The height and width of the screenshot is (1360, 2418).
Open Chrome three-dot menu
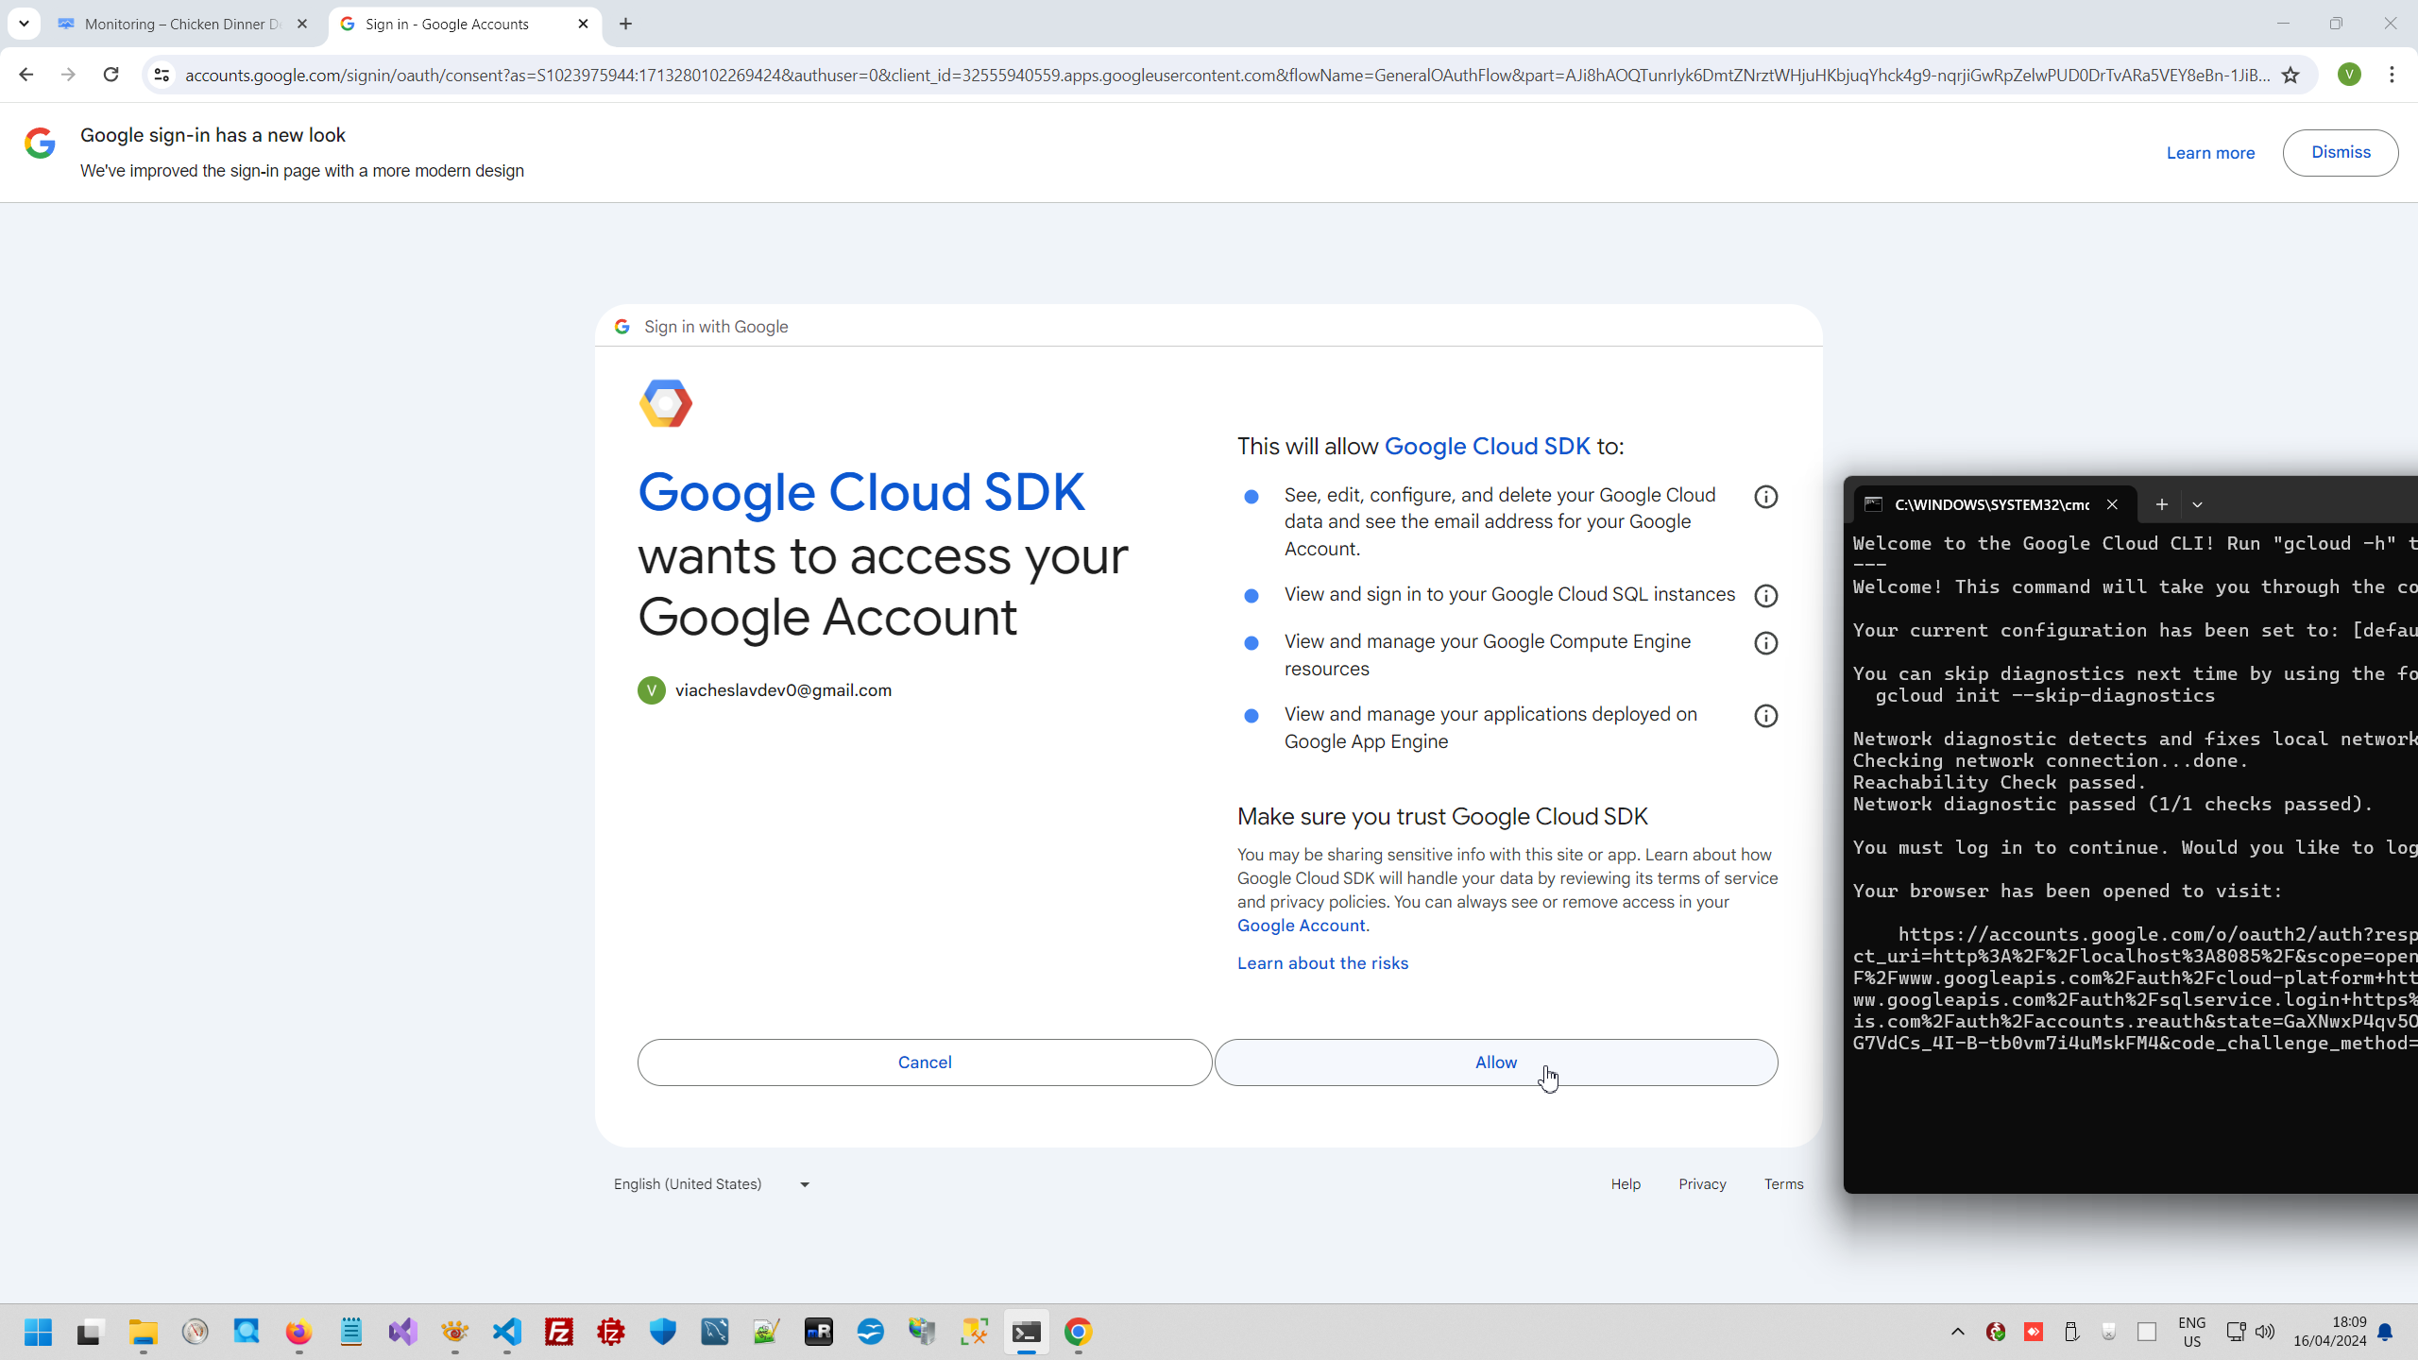2392,75
